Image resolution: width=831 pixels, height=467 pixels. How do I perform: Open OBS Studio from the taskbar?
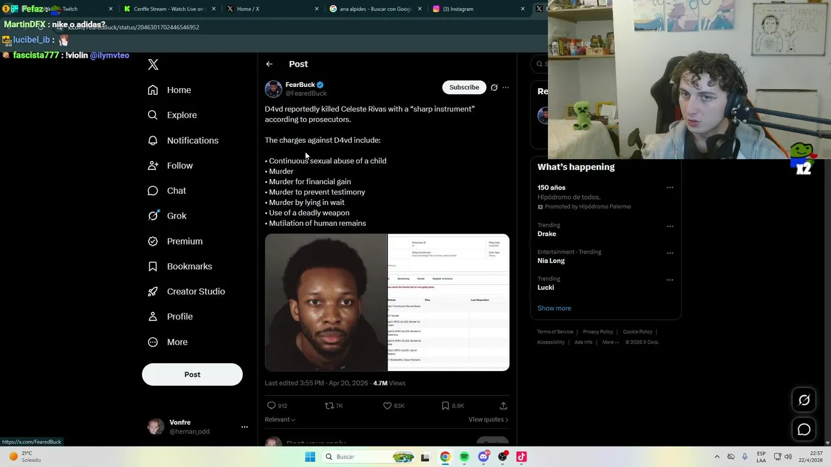pyautogui.click(x=502, y=457)
